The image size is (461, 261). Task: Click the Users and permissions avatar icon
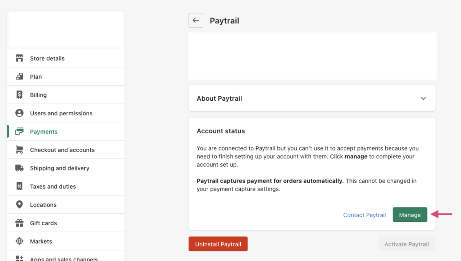[x=19, y=113]
